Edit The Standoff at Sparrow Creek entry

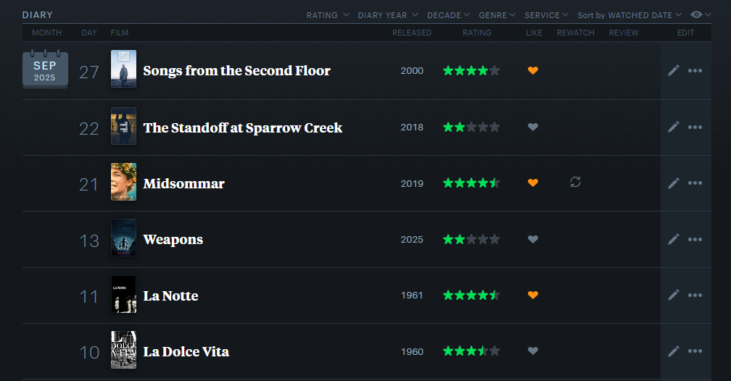pos(674,127)
